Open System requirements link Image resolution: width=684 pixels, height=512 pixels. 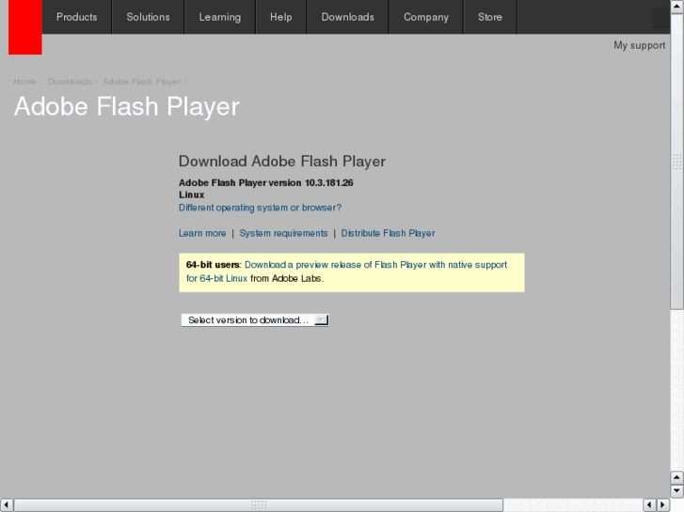[283, 233]
